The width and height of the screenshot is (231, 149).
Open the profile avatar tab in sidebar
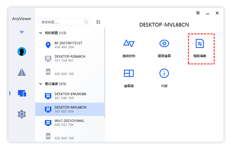(x=22, y=51)
